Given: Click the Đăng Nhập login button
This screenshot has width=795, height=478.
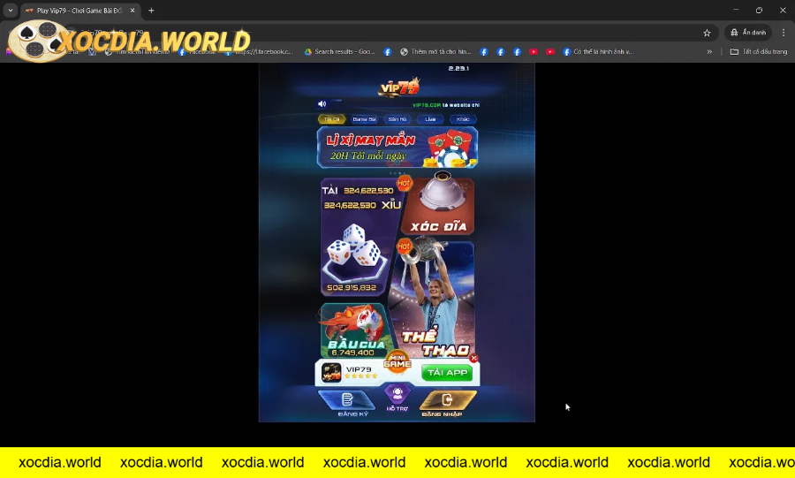Looking at the screenshot, I should (447, 404).
